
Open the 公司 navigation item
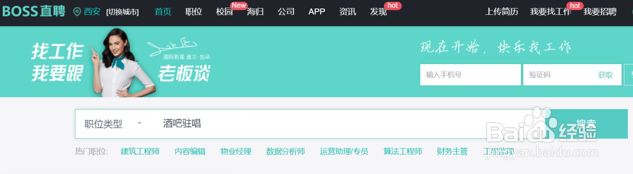coord(286,12)
